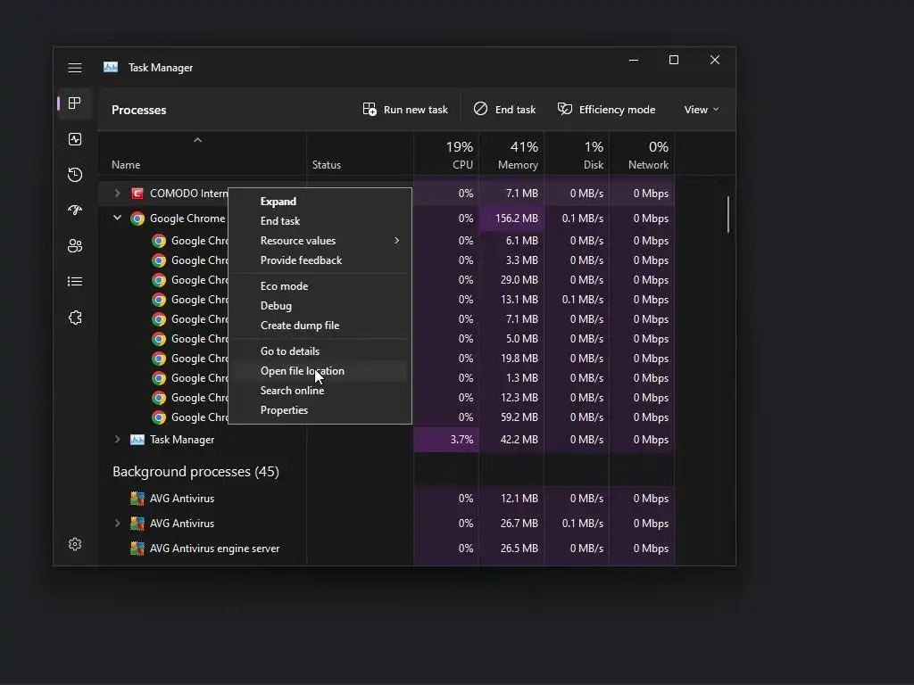Click the Processes page title
This screenshot has height=685, width=914.
coord(138,110)
